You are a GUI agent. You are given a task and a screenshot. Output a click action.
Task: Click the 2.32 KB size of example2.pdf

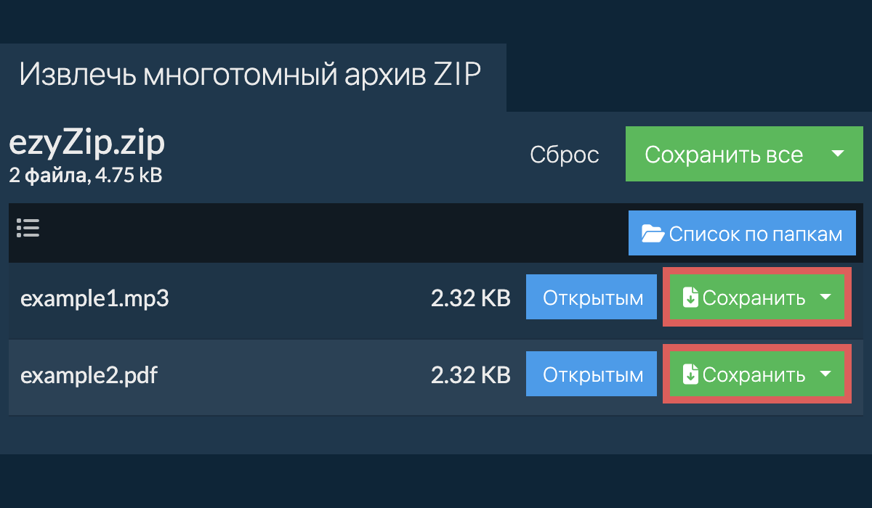[x=470, y=375]
